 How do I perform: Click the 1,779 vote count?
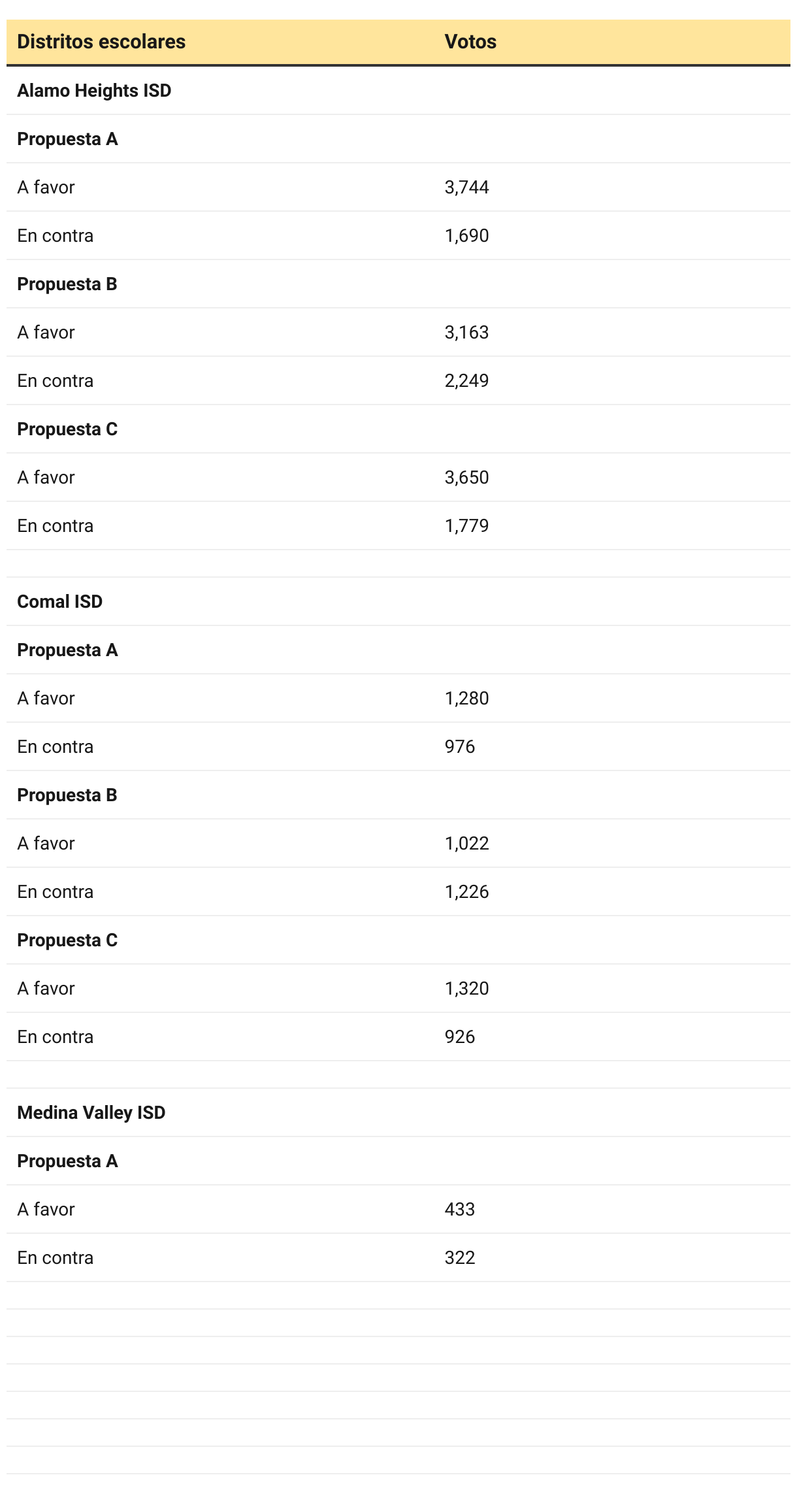(x=466, y=525)
